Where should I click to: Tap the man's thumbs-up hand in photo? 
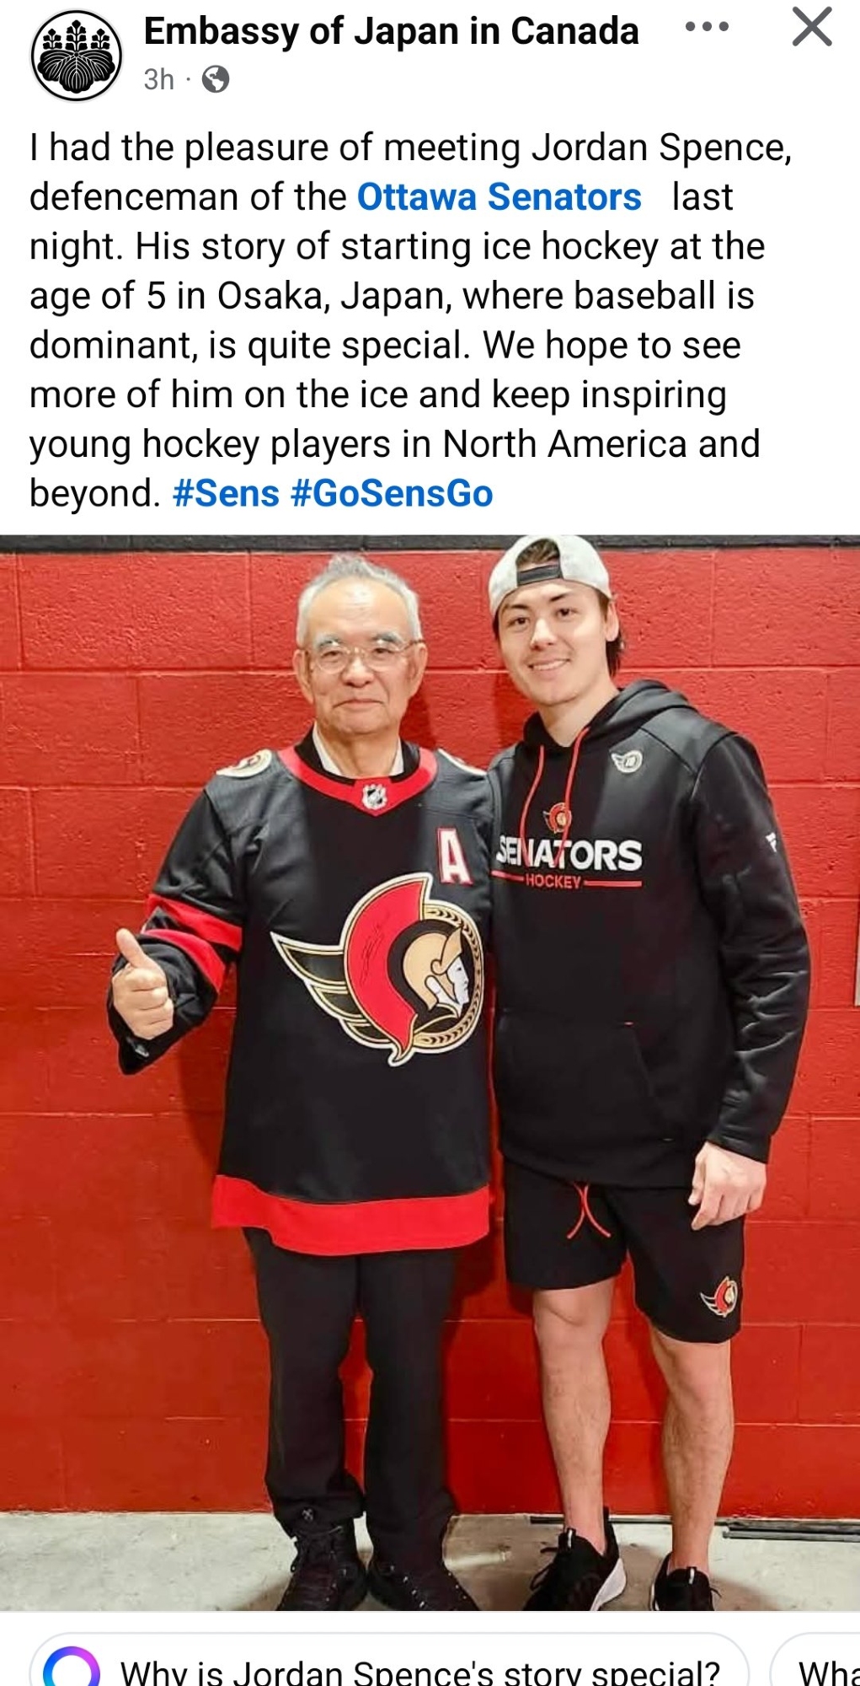pyautogui.click(x=141, y=983)
